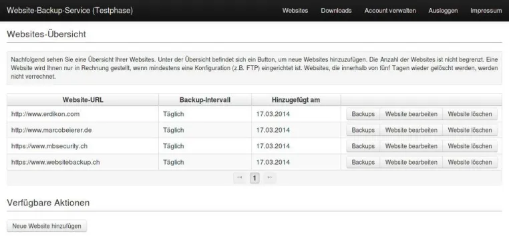Sort by Backup-Intervall column header
Viewport: 509px width, 240px height.
[205, 100]
